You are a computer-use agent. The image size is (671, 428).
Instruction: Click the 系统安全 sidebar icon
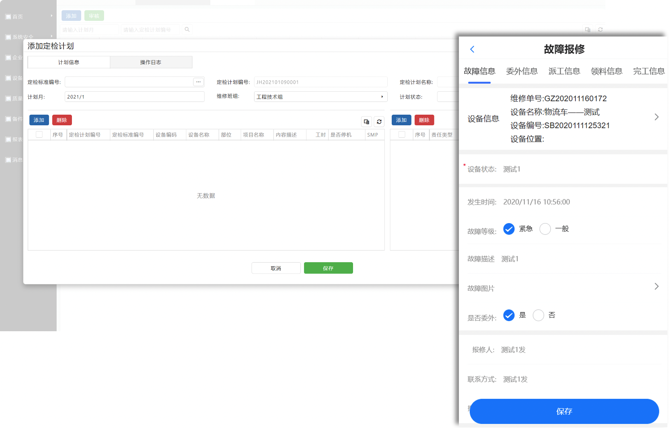coord(8,37)
